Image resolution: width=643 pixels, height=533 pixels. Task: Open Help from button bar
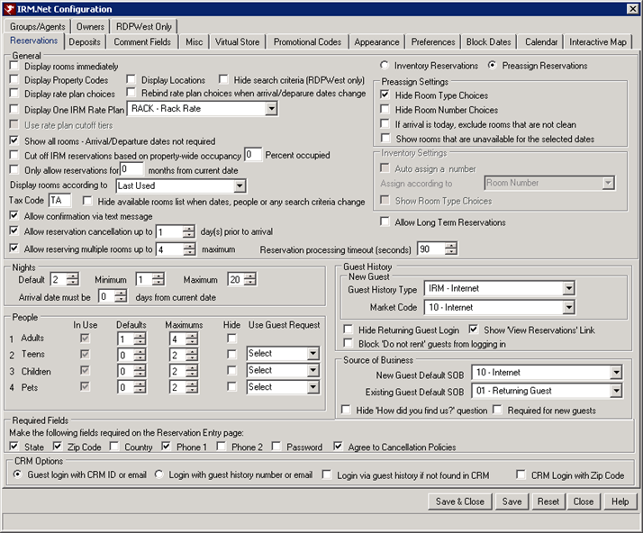pos(620,501)
